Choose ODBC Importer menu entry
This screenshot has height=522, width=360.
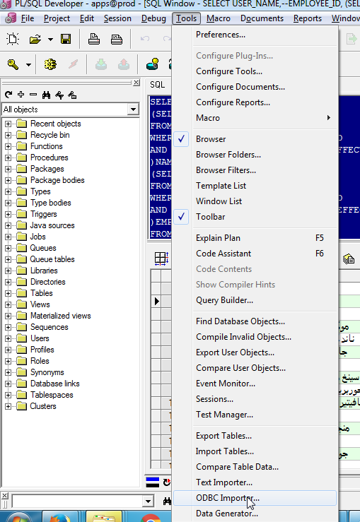tap(255, 498)
